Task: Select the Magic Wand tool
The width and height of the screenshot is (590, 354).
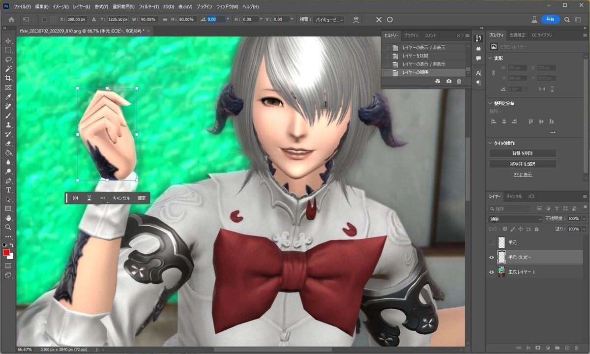Action: pos(8,69)
